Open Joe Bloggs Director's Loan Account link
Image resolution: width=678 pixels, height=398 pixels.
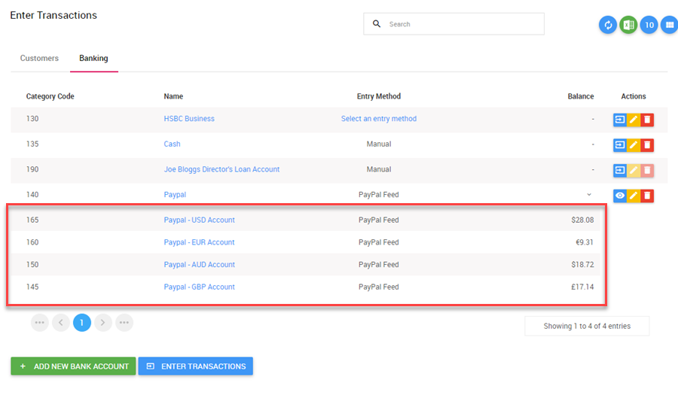221,169
